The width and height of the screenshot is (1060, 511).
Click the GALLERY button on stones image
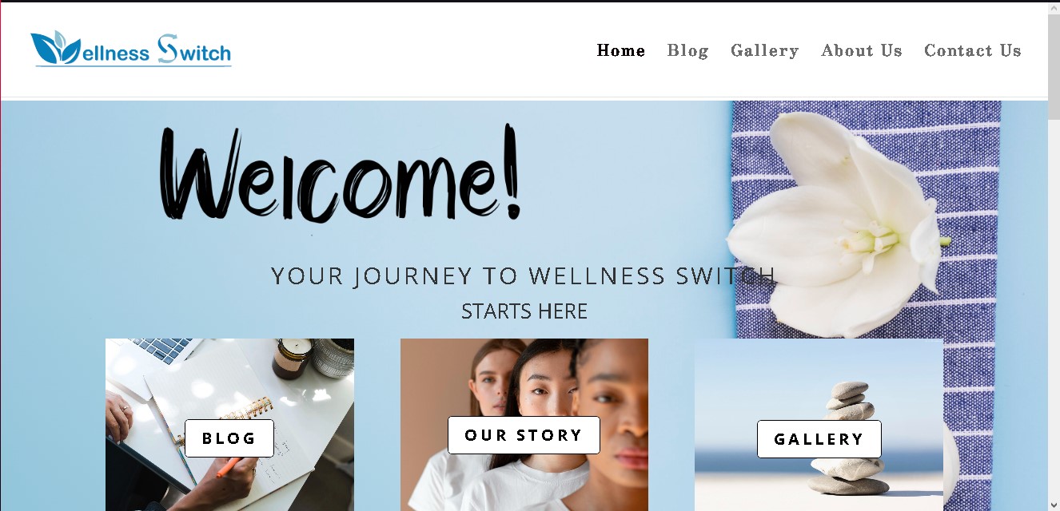click(819, 439)
